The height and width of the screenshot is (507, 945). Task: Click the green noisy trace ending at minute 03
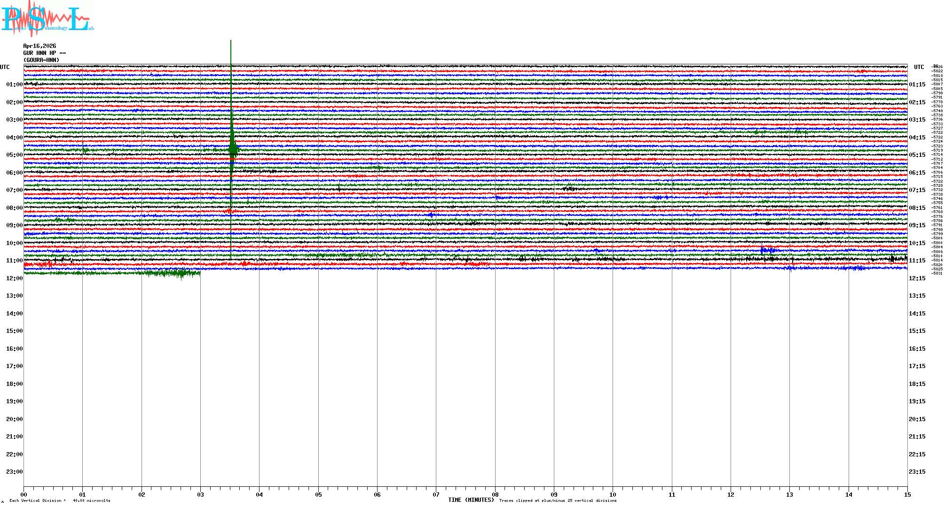point(174,273)
